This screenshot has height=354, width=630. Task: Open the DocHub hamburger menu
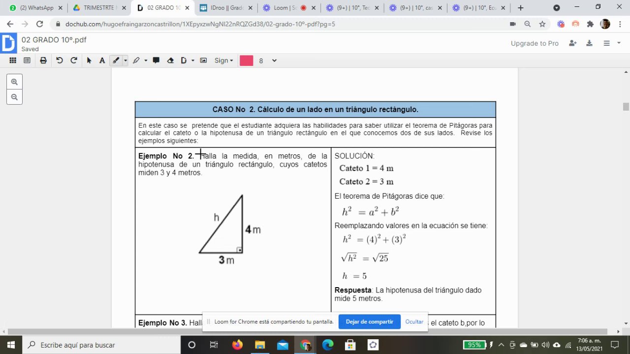[x=606, y=43]
